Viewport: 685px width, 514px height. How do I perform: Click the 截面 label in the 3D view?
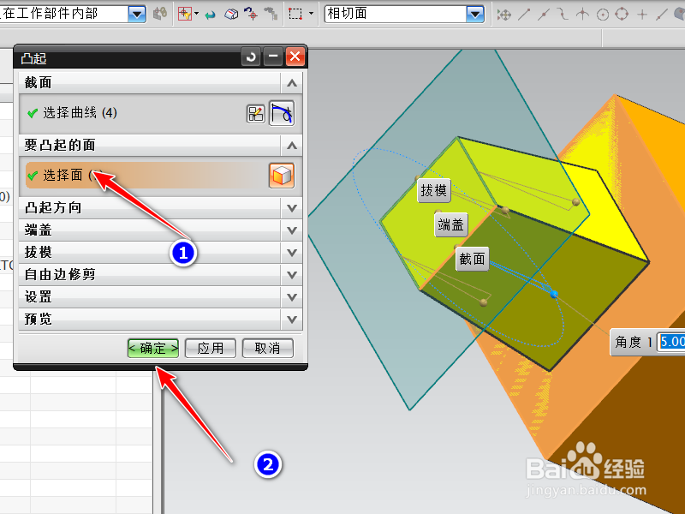473,259
